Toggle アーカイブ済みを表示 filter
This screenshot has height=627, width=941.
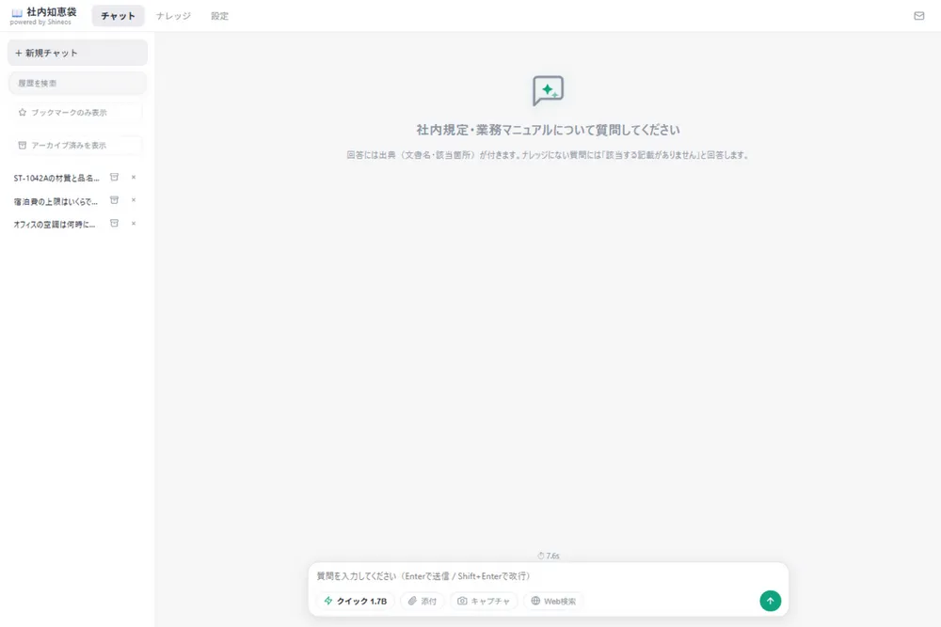point(77,145)
